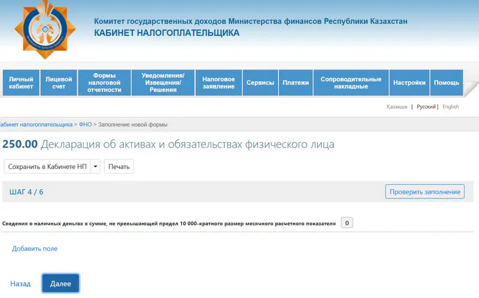
Task: Open Формы налоговой отчетности menu
Action: pyautogui.click(x=104, y=83)
